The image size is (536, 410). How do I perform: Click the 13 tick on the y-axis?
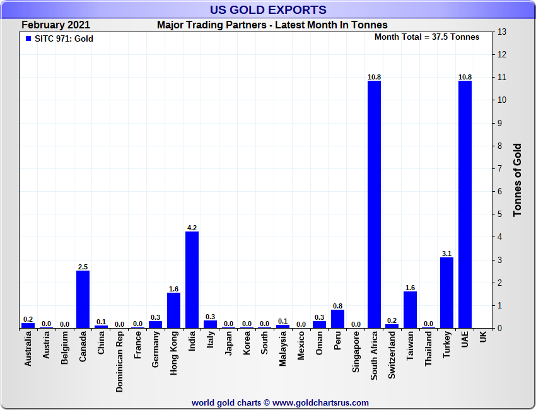[502, 32]
